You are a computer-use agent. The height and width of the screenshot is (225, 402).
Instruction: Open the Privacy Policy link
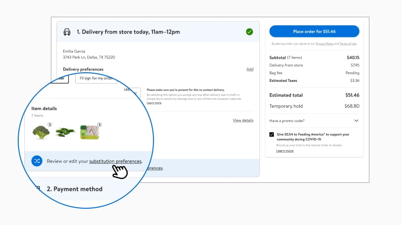pos(325,44)
